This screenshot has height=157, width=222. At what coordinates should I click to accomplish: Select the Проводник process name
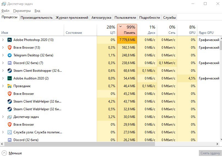point(22,86)
